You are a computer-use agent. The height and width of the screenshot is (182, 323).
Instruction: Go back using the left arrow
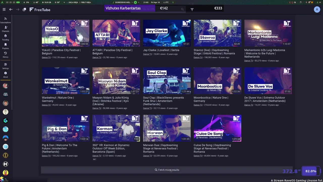pos(11,9)
